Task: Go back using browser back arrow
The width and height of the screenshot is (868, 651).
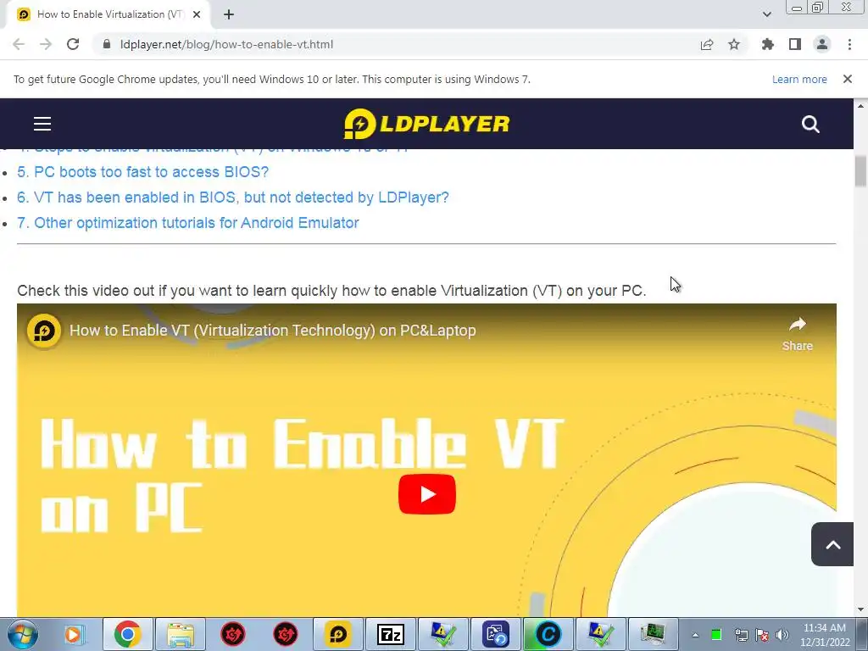Action: tap(19, 44)
